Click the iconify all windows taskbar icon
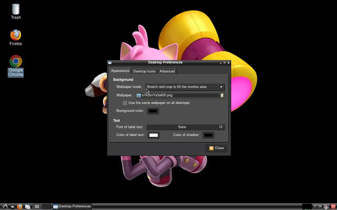Screen dimensions: 337x210 point(28,207)
